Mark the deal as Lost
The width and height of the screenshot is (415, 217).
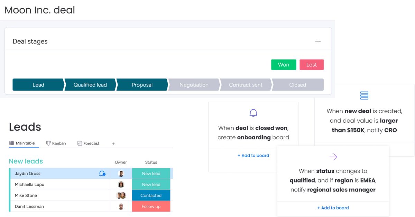pos(312,65)
